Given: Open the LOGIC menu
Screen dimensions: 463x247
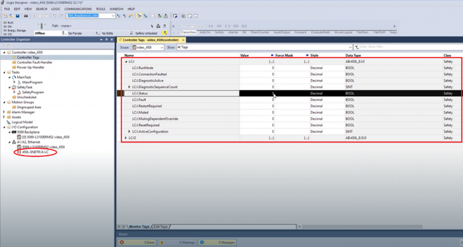Looking at the screenshot, I should 56,9.
